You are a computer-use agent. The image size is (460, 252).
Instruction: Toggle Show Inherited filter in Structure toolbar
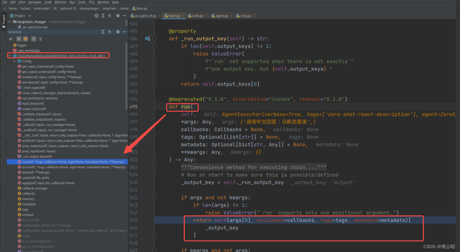[x=19, y=39]
